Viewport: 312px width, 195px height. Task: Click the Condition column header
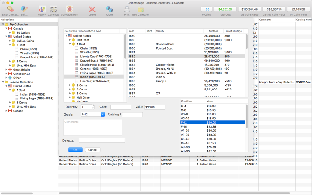[193, 101]
